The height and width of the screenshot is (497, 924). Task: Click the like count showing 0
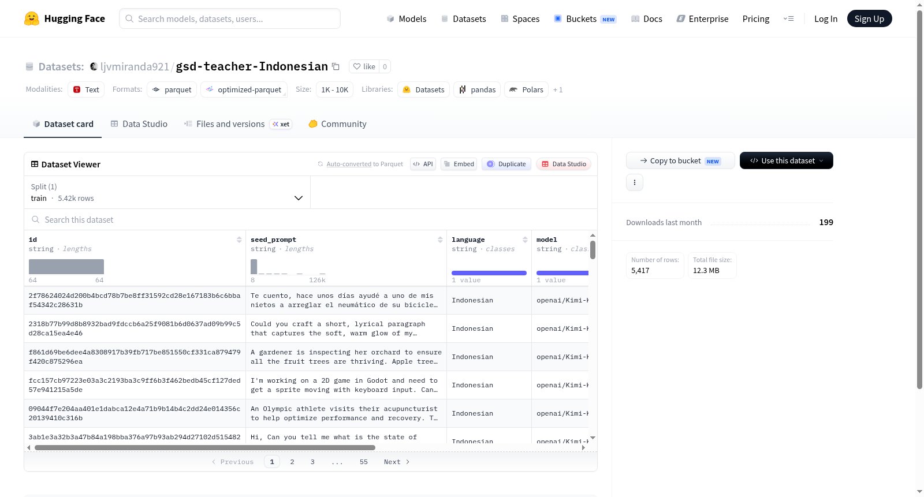tap(385, 66)
